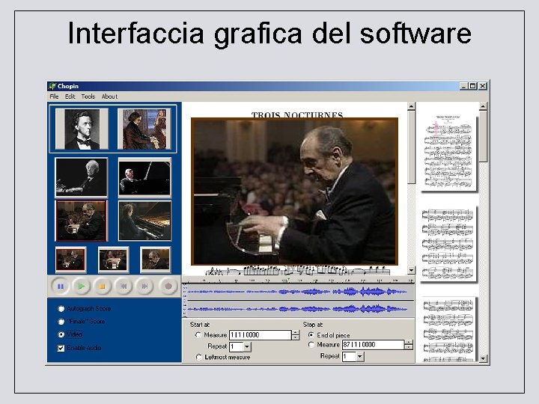Open the second score page thumbnail

point(448,244)
